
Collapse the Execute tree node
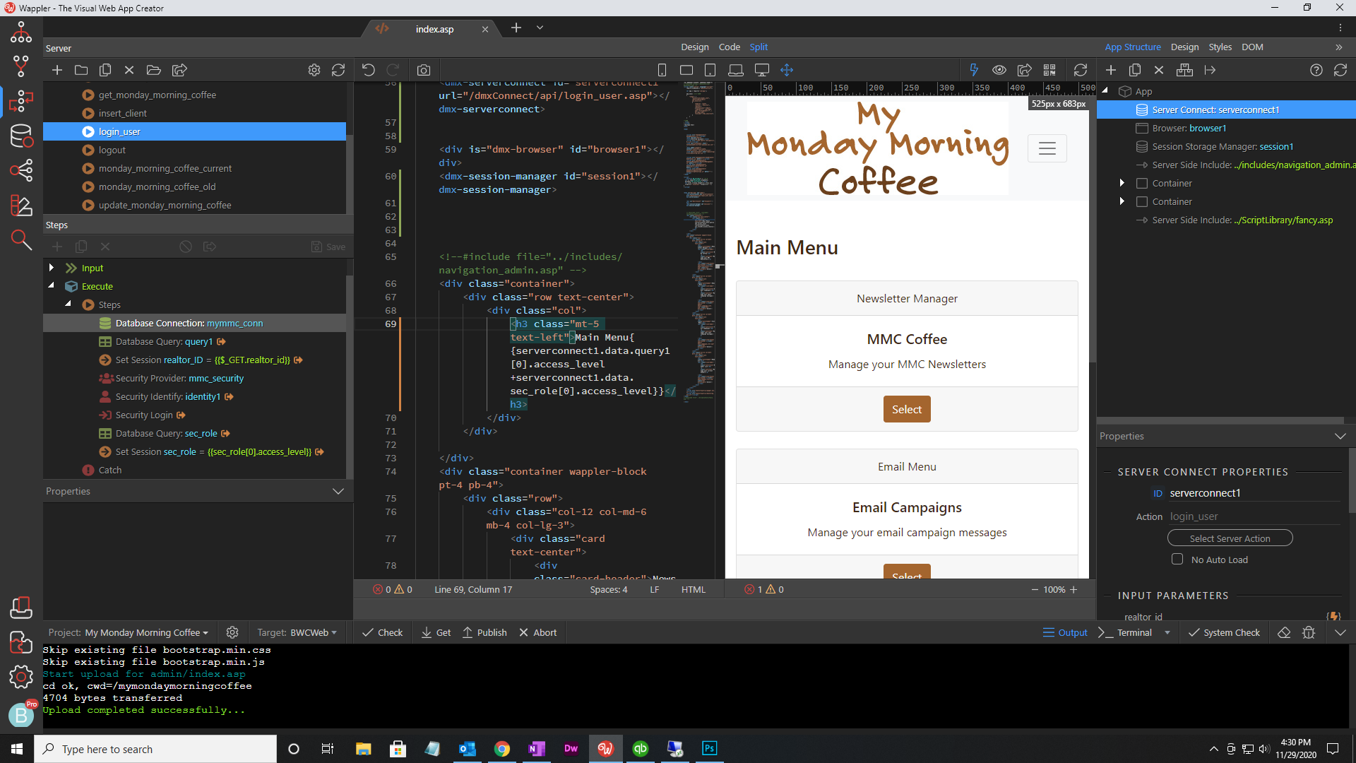pyautogui.click(x=52, y=286)
